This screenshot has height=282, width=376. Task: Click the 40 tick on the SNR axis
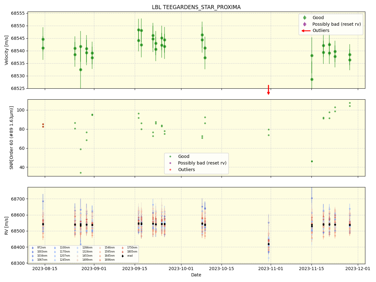[23, 167]
